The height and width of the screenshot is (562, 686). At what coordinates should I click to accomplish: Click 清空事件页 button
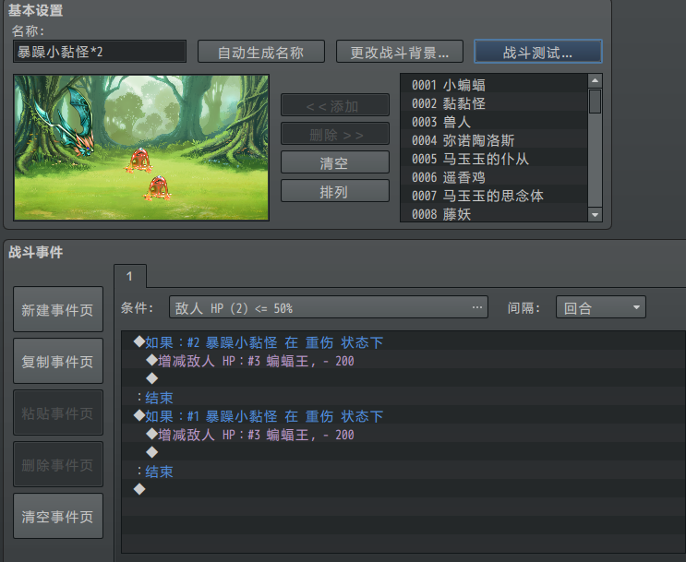click(x=58, y=516)
